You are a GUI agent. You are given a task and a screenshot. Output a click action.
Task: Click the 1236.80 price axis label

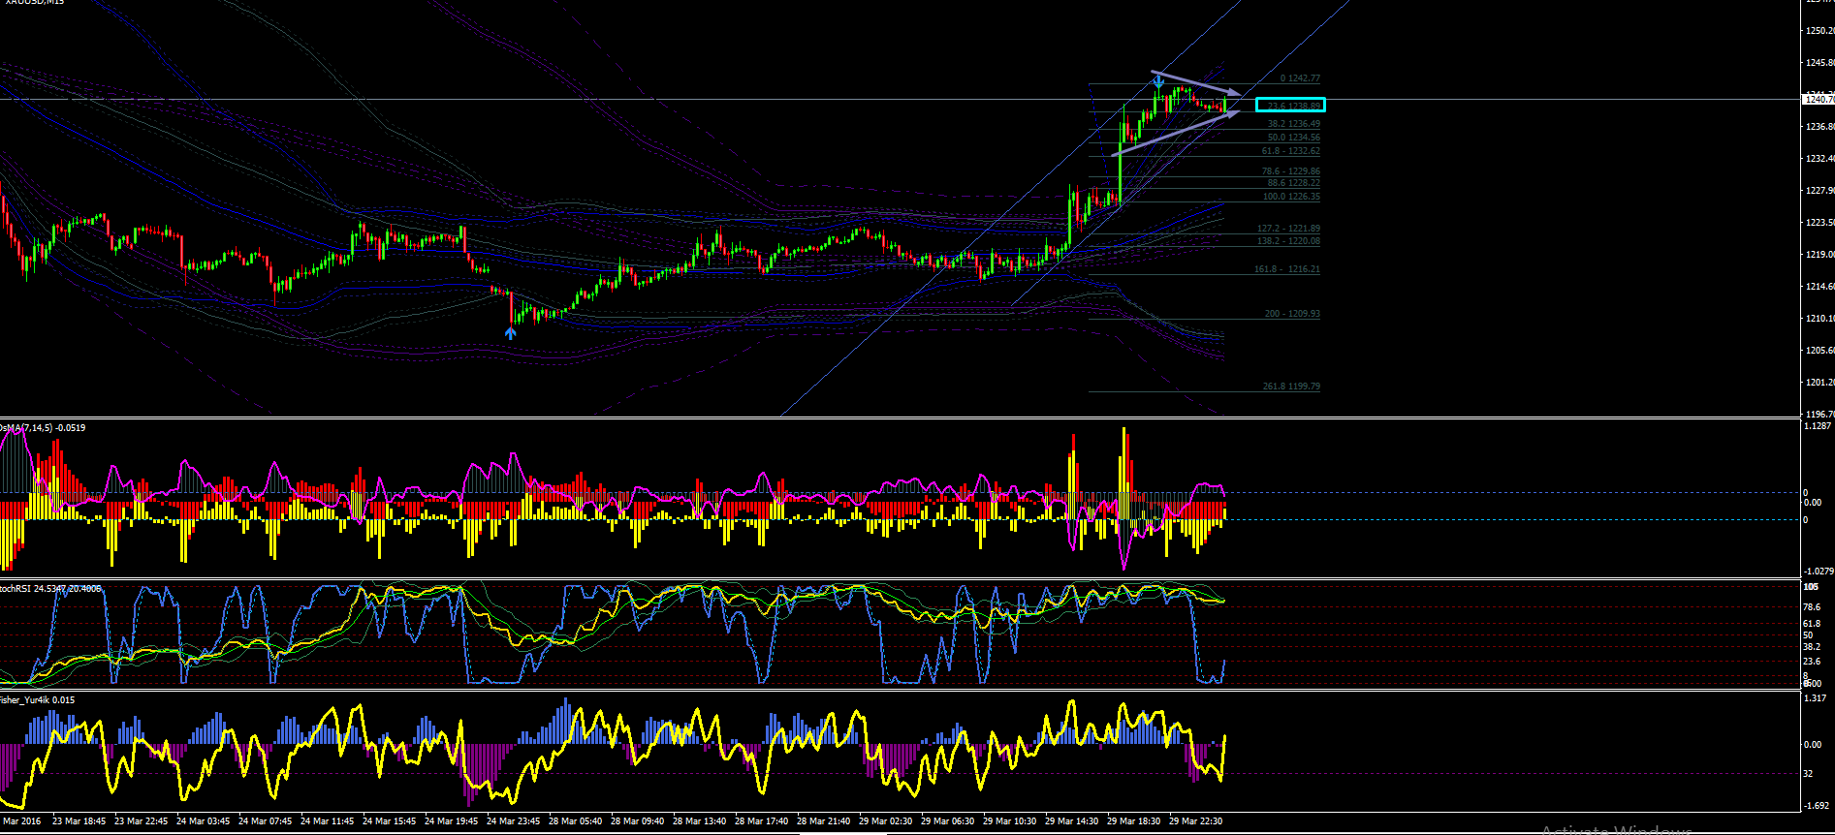click(x=1819, y=127)
